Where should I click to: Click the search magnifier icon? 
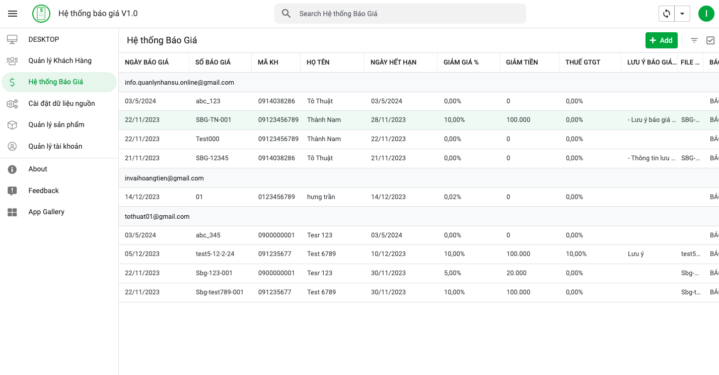click(286, 14)
